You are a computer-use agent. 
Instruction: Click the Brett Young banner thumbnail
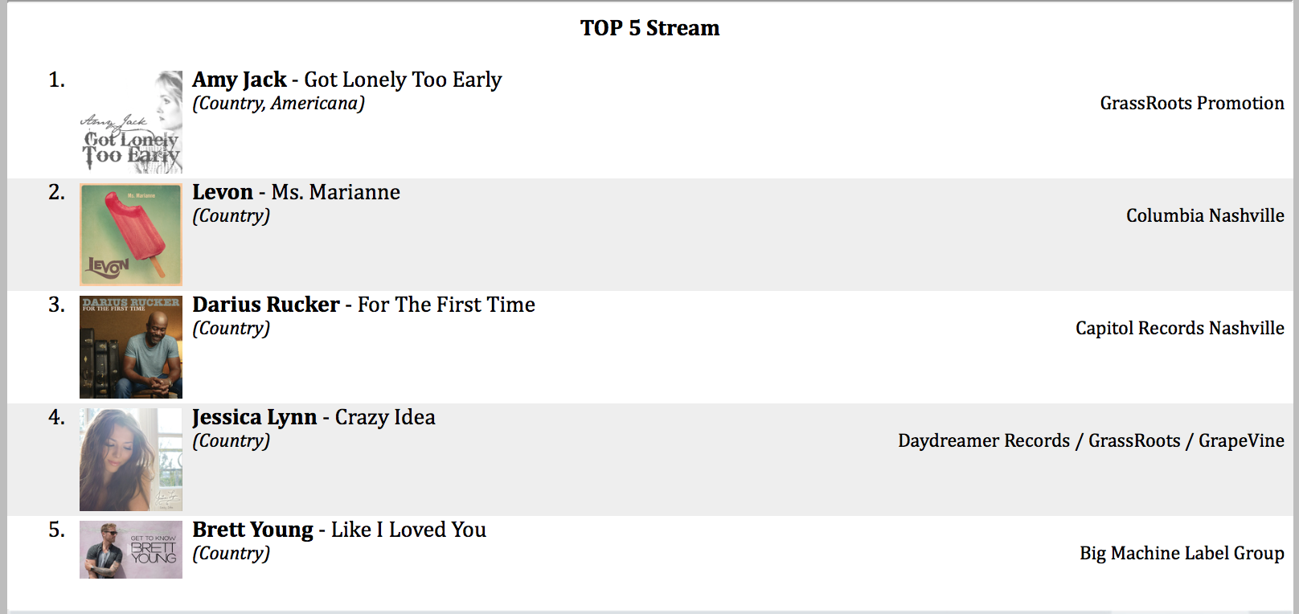pyautogui.click(x=131, y=550)
